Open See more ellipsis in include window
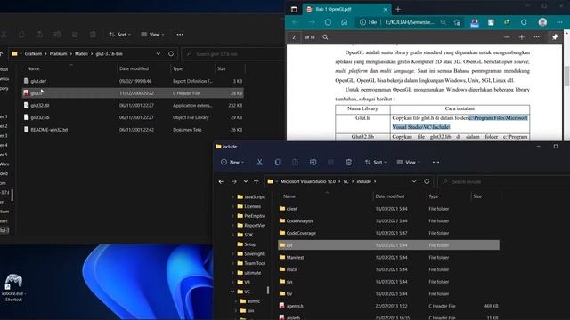 click(436, 162)
